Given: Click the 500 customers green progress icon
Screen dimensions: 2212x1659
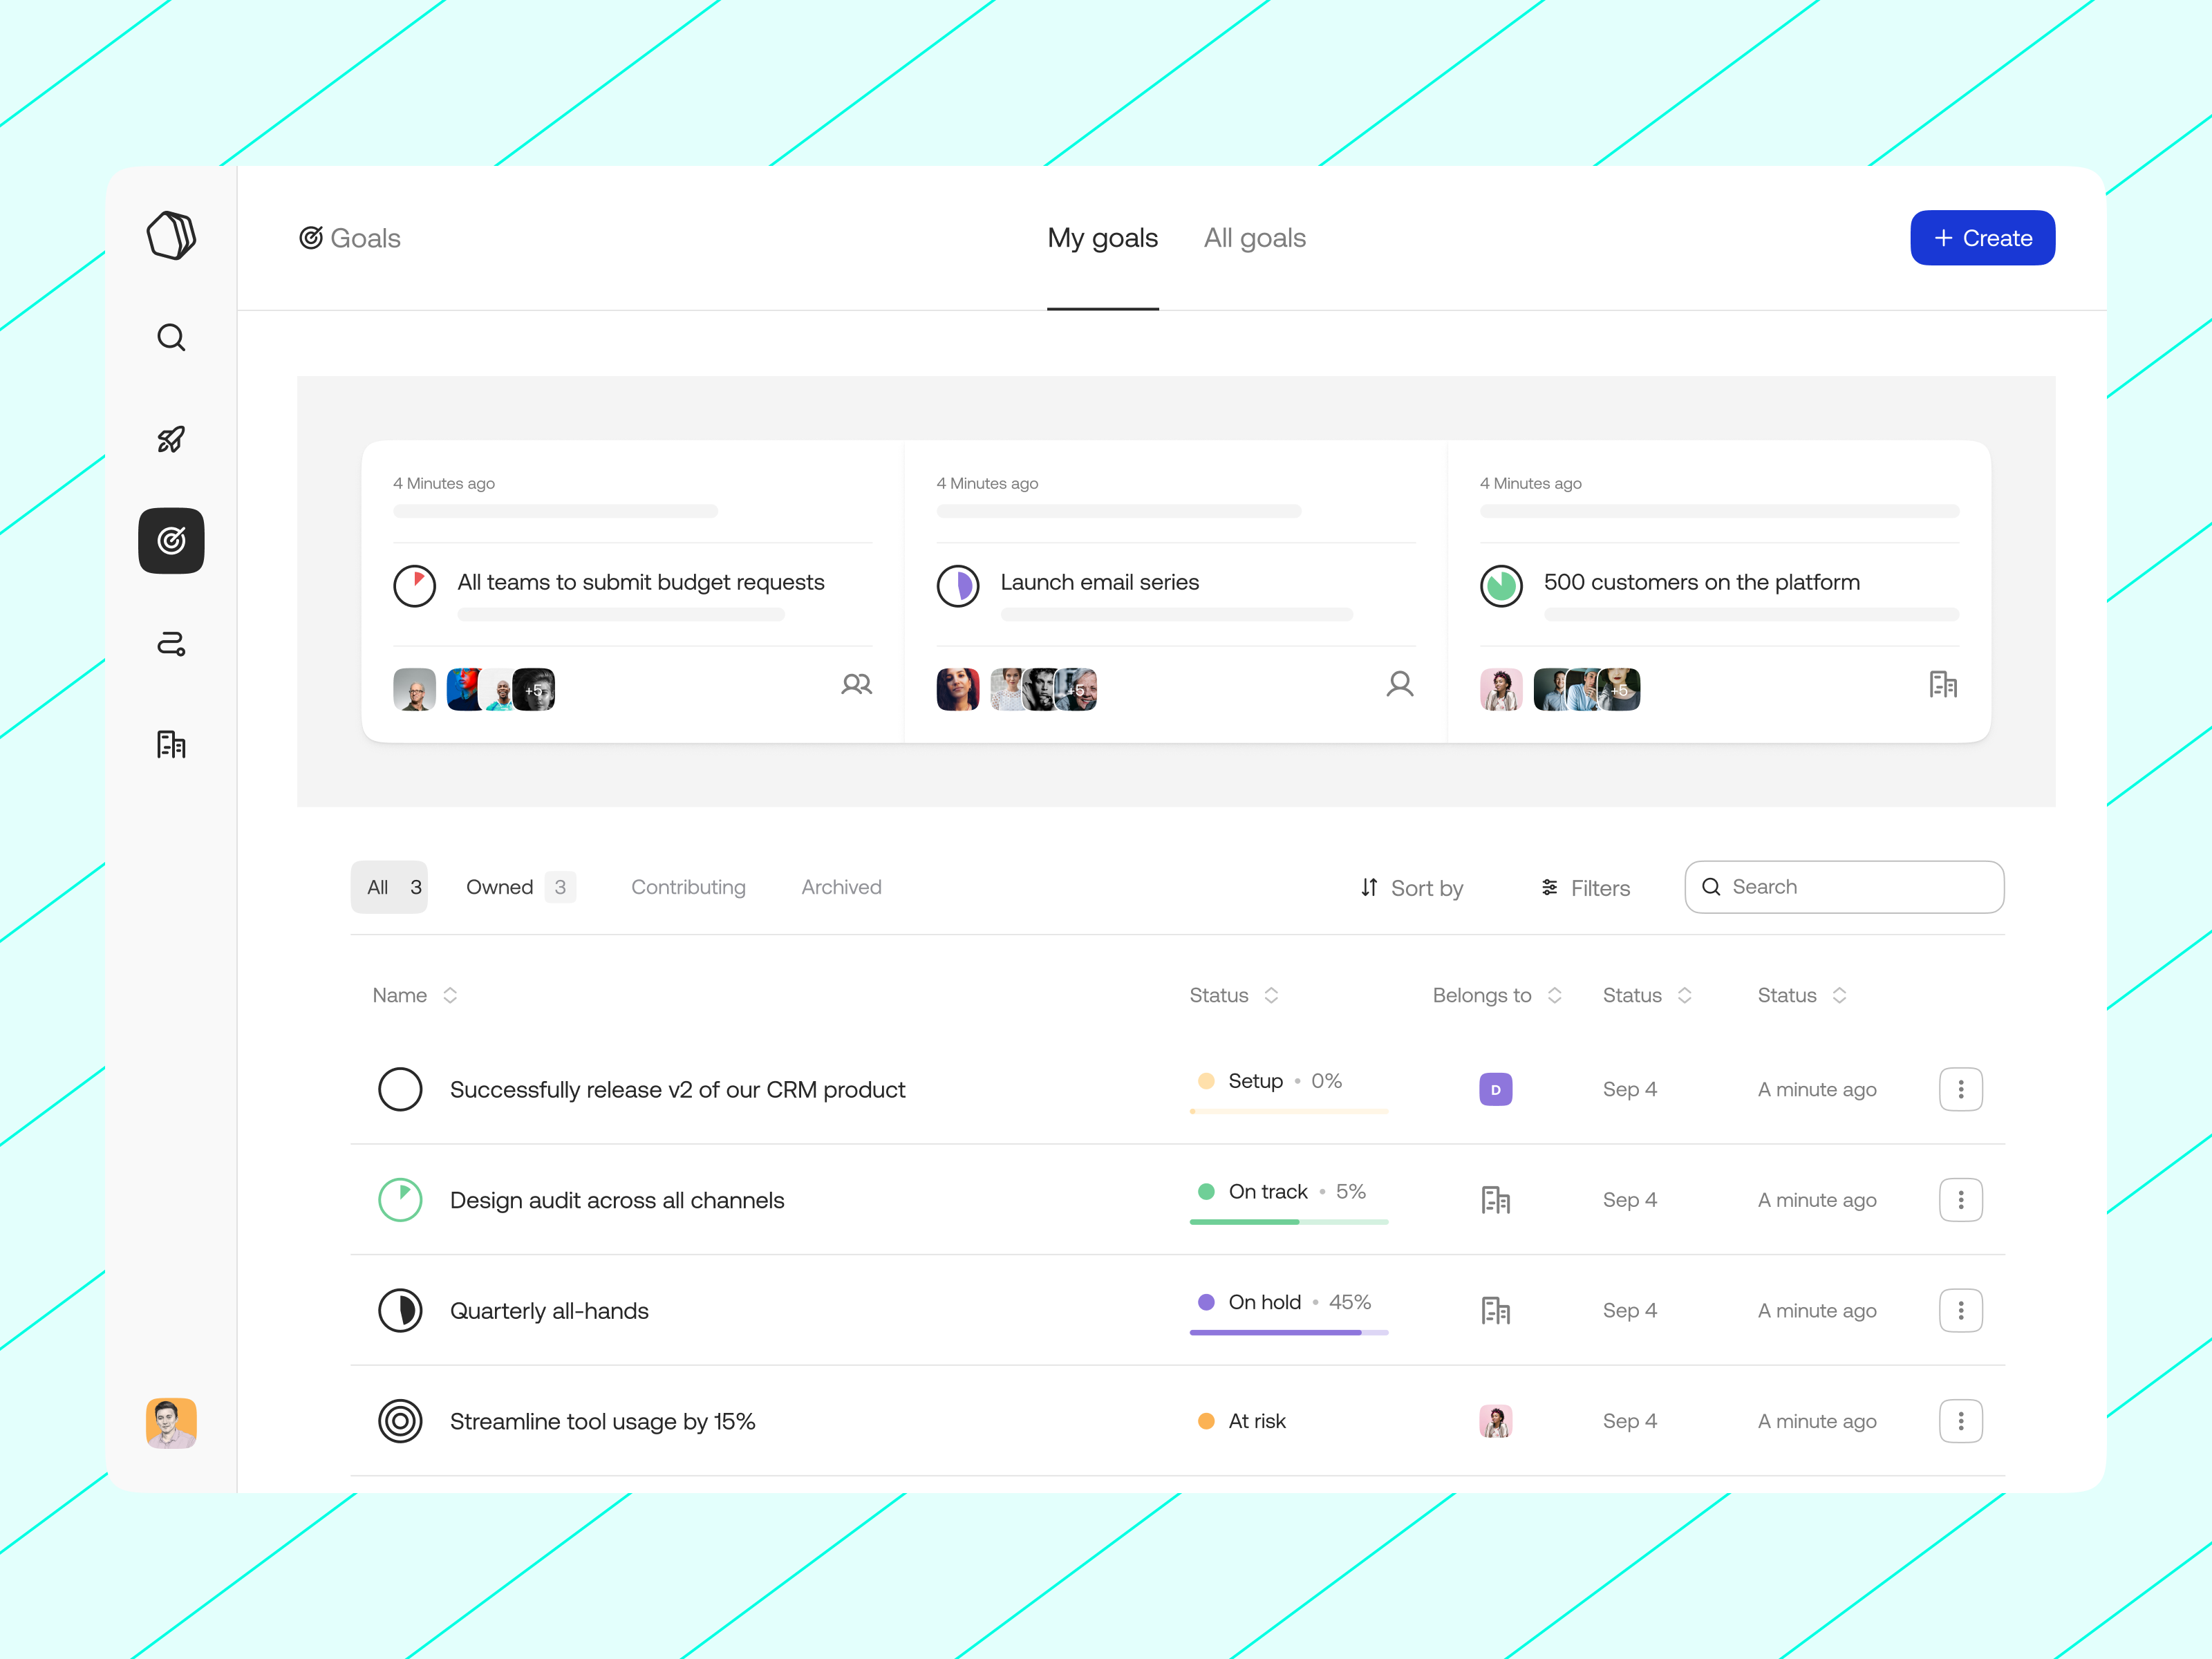Looking at the screenshot, I should click(1500, 586).
